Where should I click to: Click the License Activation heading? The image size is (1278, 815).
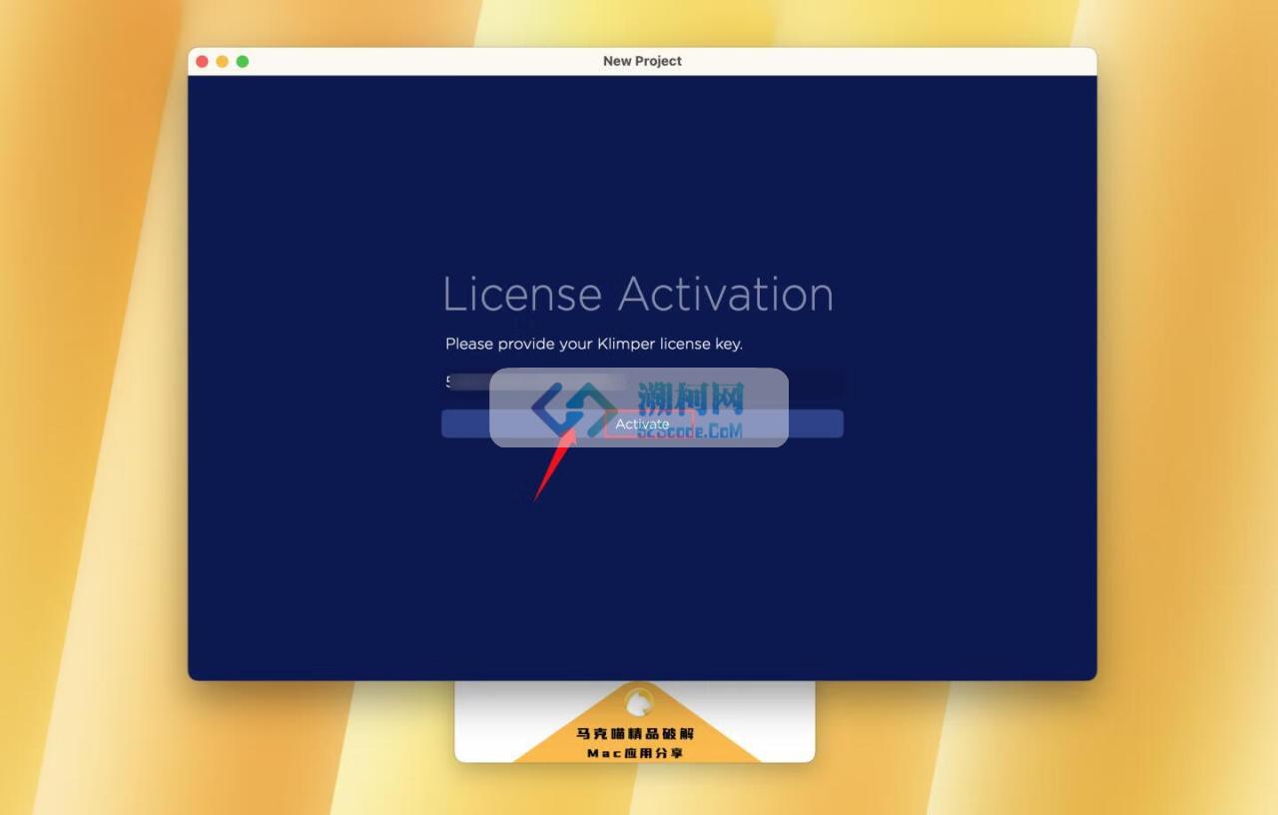(638, 294)
